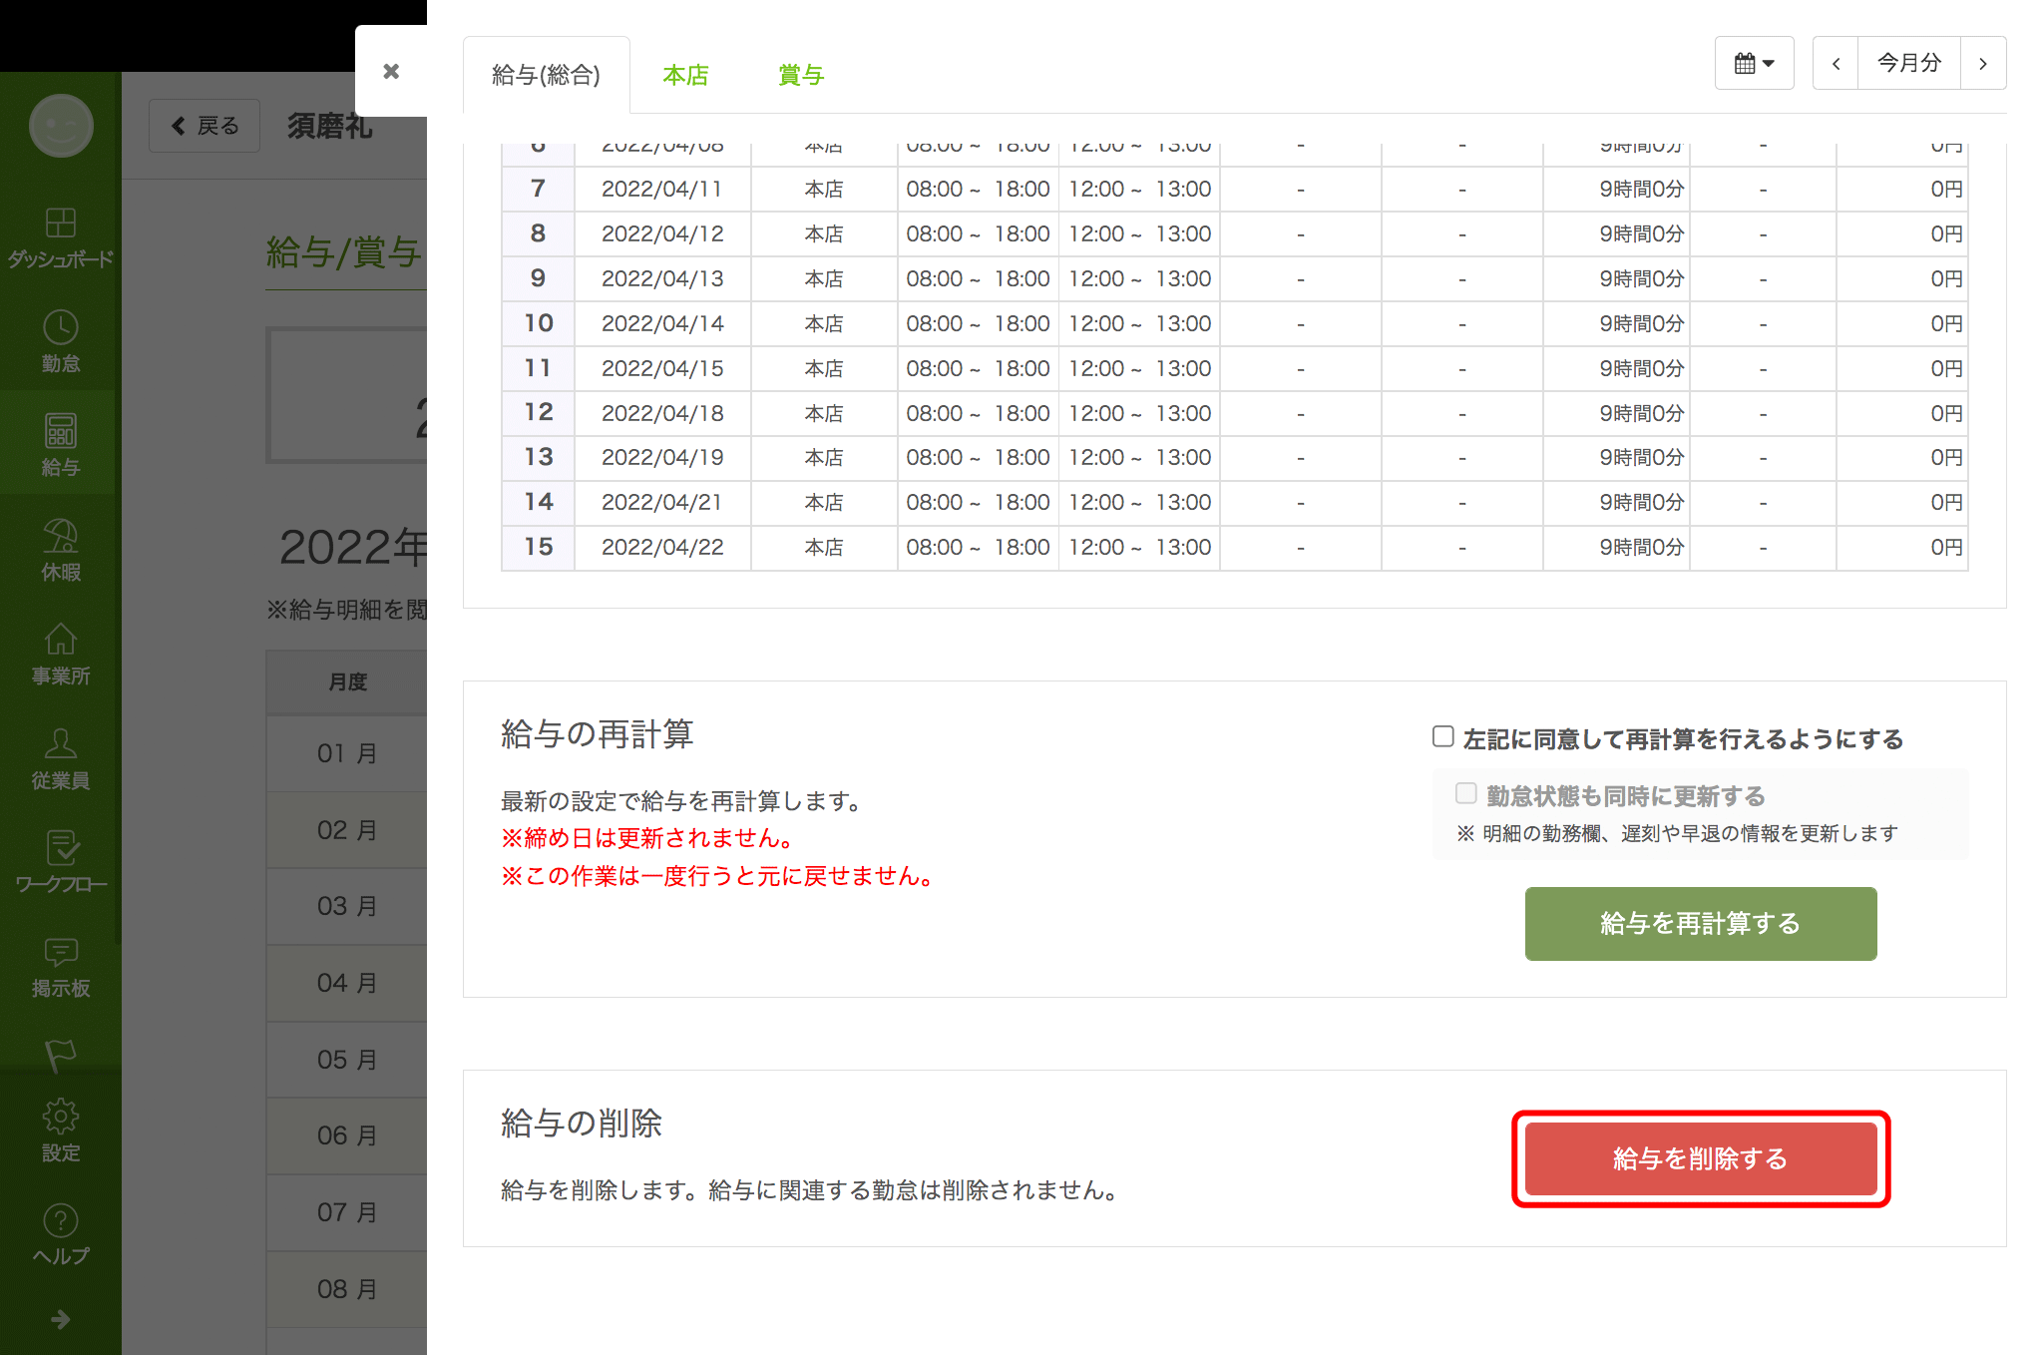Click the 給与の再計算 heading
This screenshot has width=2044, height=1355.
[597, 734]
